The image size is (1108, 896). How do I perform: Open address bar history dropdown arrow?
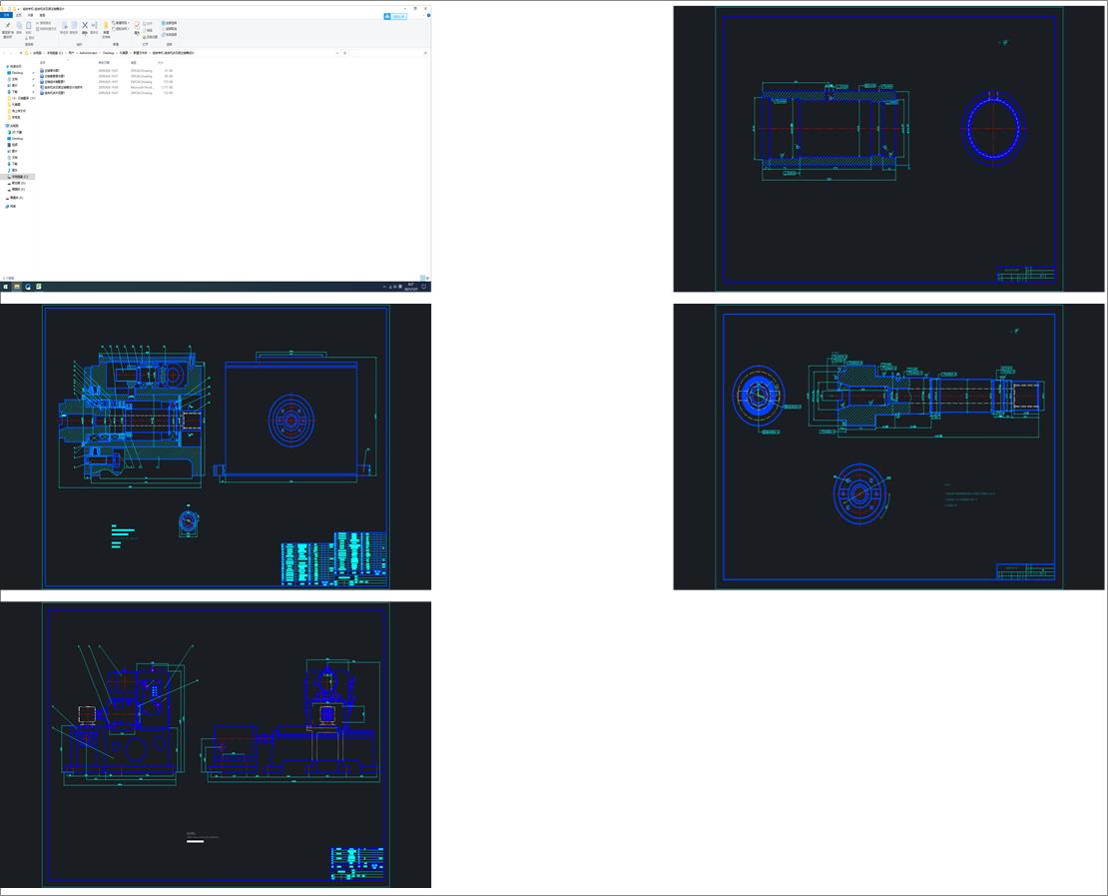pyautogui.click(x=337, y=53)
